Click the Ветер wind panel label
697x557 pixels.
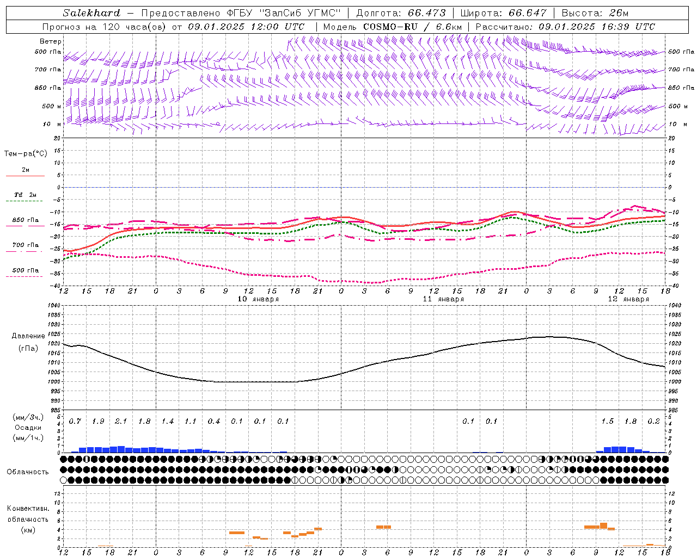(x=51, y=41)
